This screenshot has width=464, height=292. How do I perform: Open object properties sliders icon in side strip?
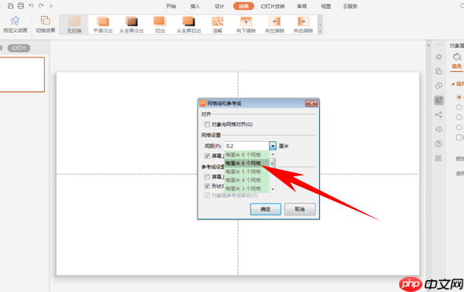click(x=438, y=100)
